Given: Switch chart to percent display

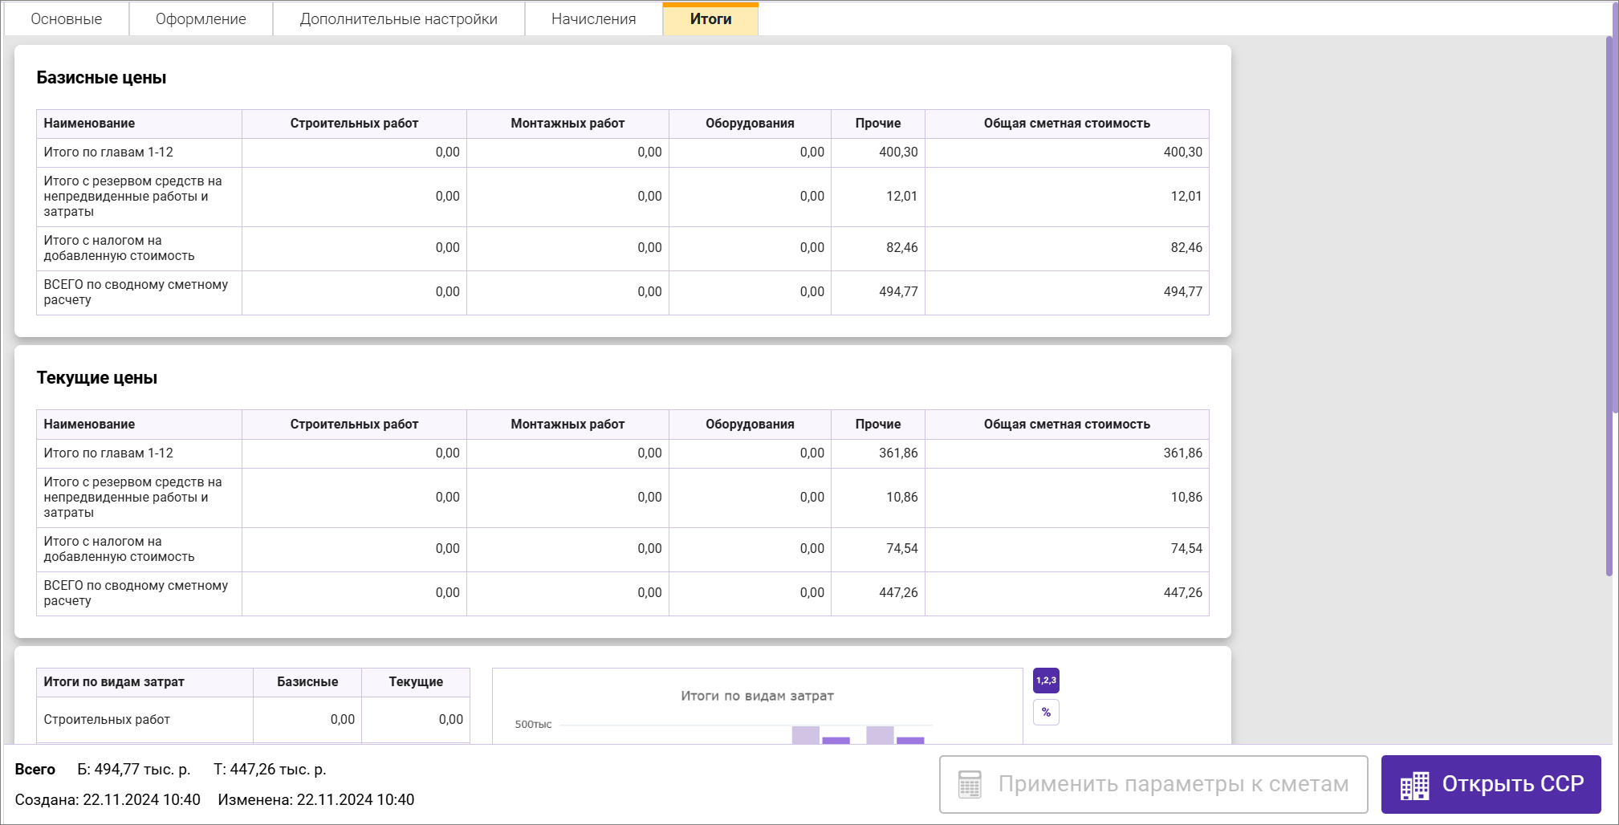Looking at the screenshot, I should click(x=1046, y=713).
